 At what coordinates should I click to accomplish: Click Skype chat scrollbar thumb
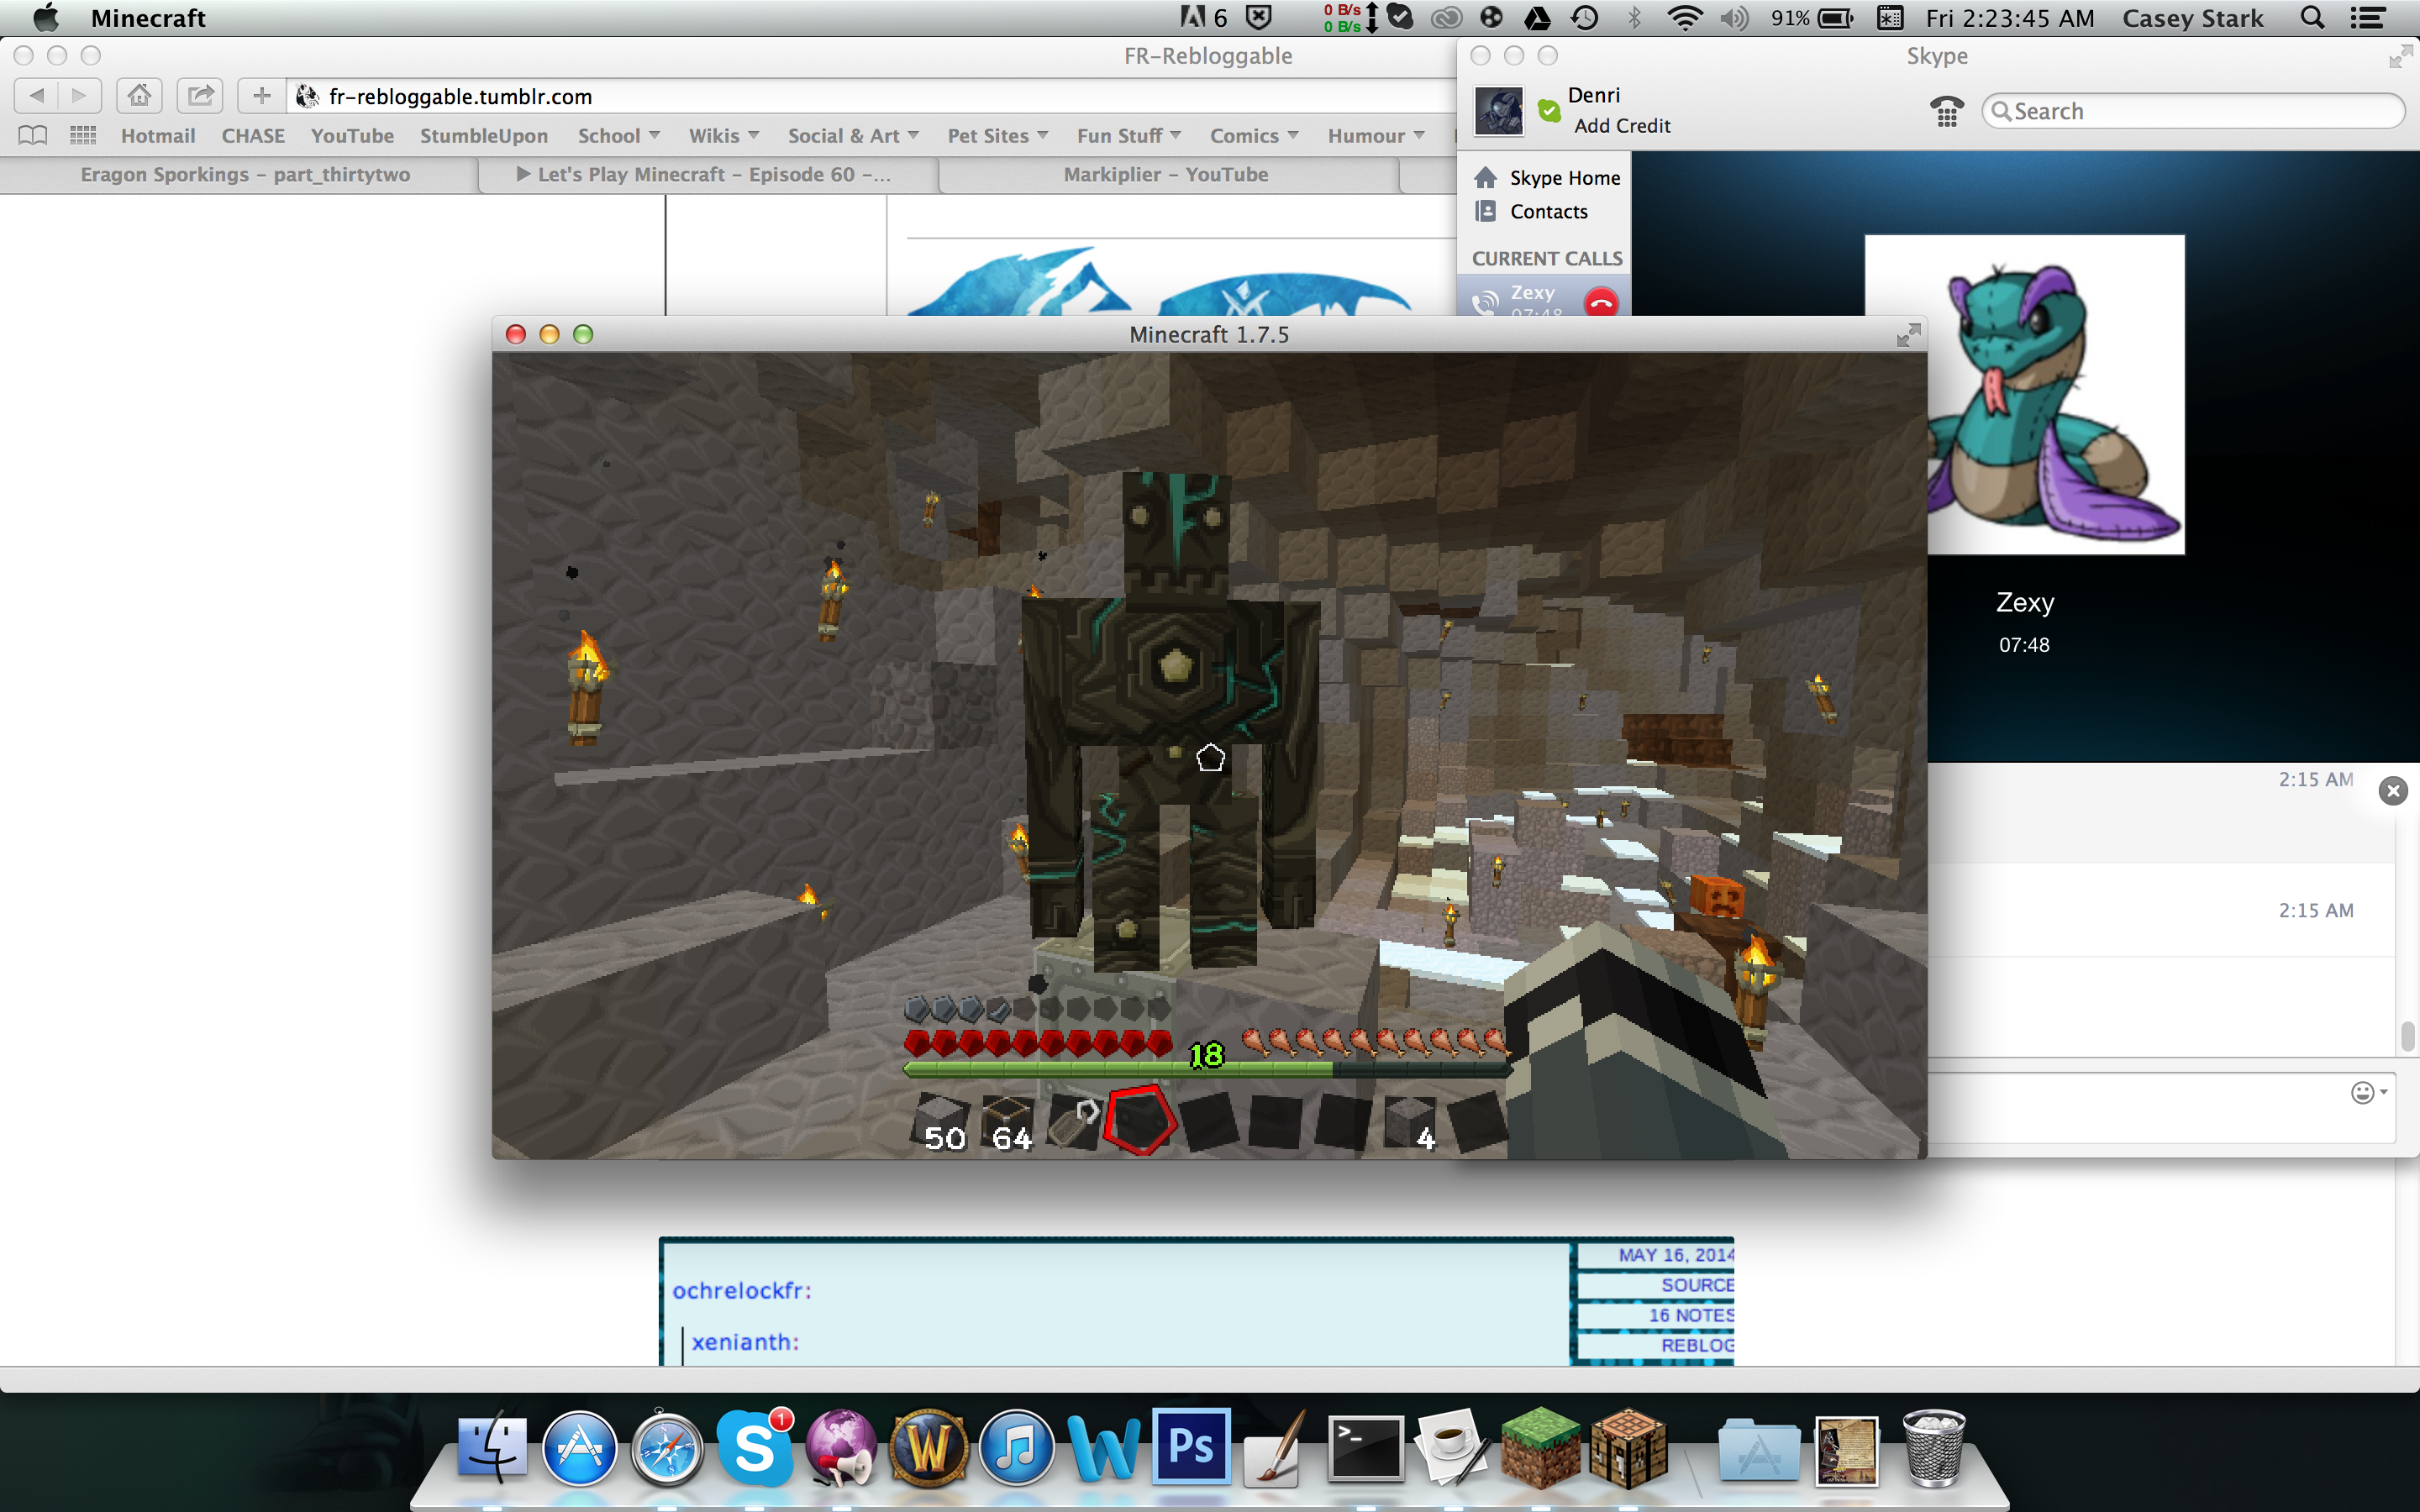tap(2408, 1036)
